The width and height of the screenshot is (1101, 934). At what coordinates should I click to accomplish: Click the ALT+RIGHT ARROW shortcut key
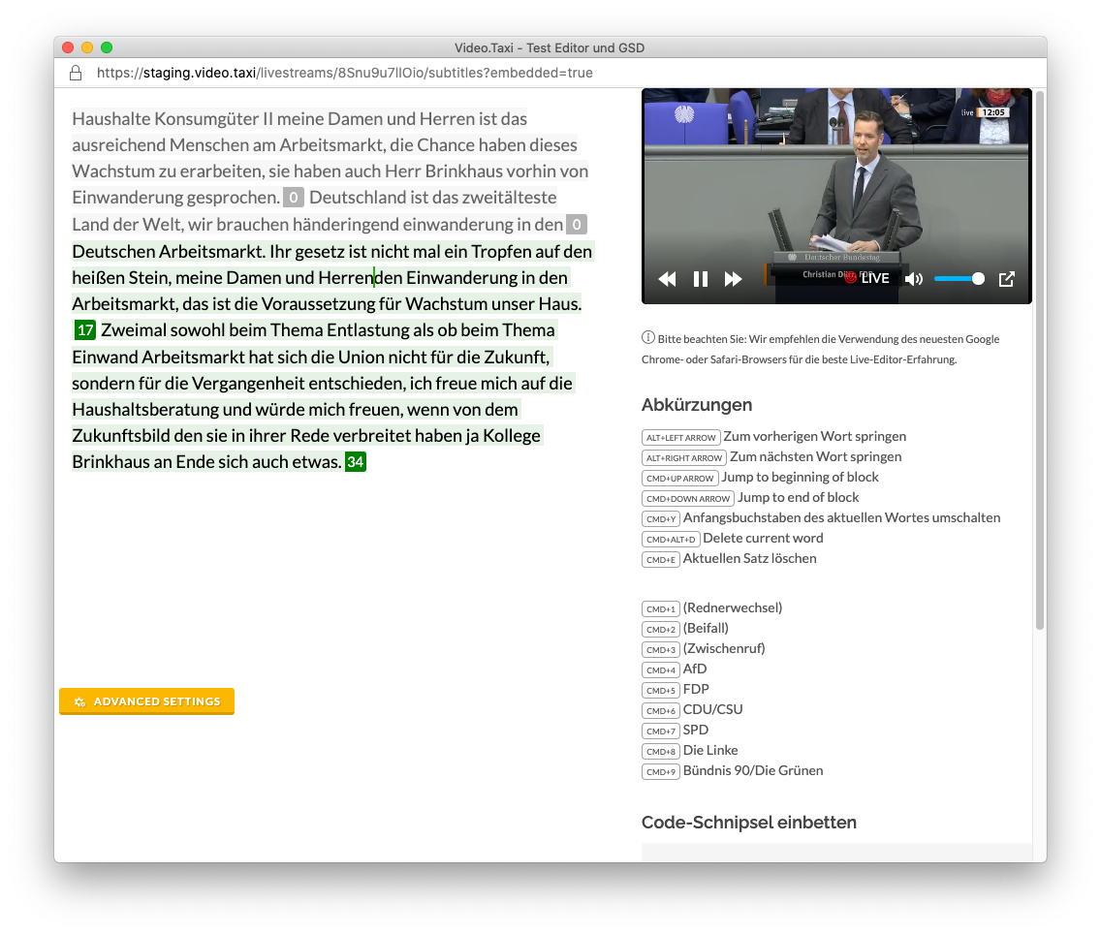click(684, 457)
